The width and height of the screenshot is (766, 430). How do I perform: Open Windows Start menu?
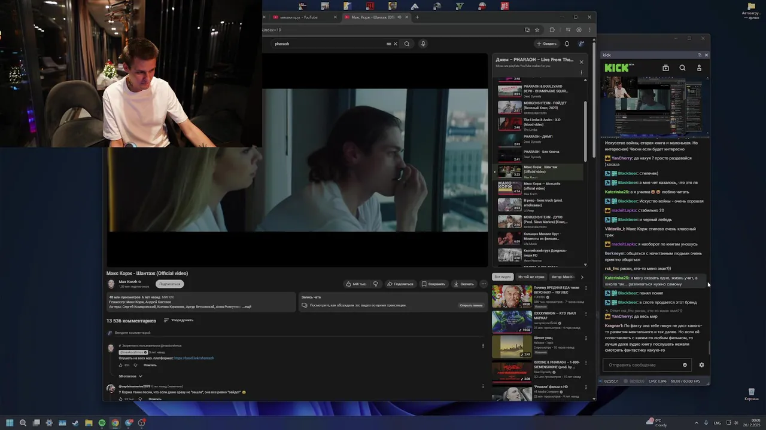click(10, 423)
